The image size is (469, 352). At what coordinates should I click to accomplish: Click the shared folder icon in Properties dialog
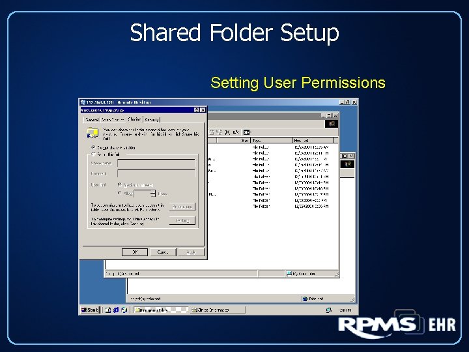pos(92,132)
